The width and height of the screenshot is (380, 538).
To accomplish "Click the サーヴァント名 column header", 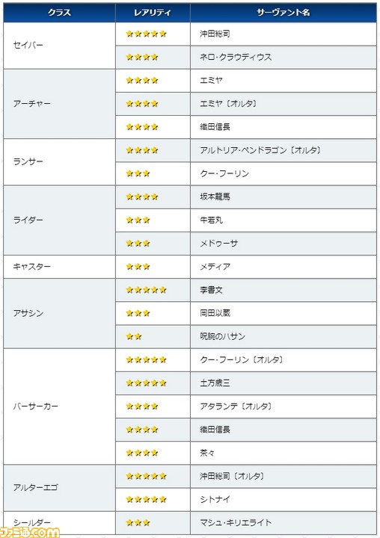I will click(284, 13).
